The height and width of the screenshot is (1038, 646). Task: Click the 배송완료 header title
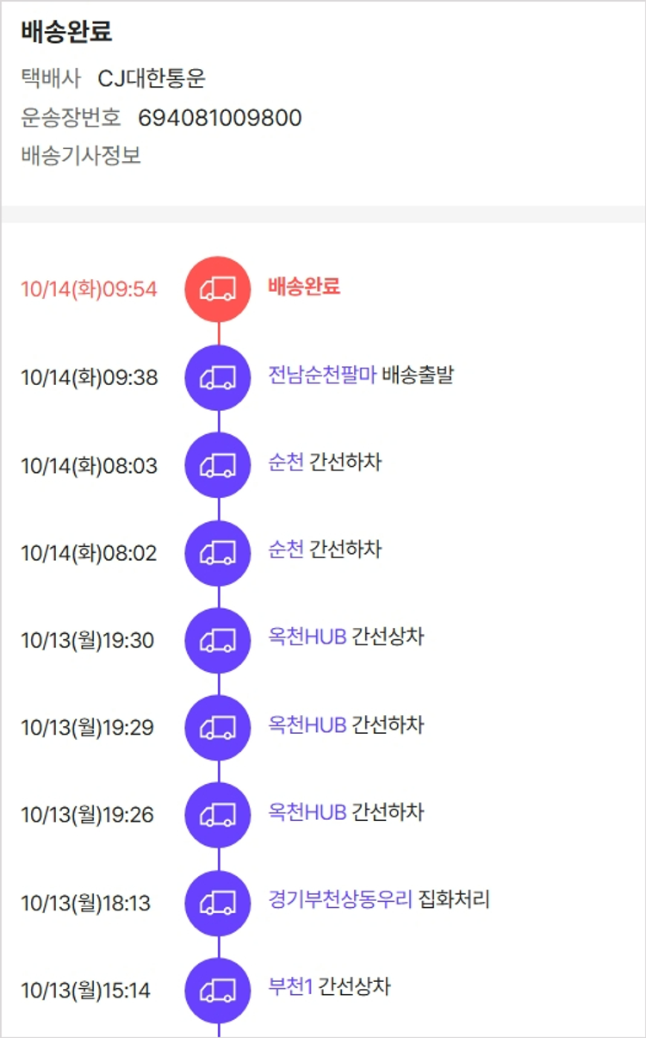click(66, 33)
